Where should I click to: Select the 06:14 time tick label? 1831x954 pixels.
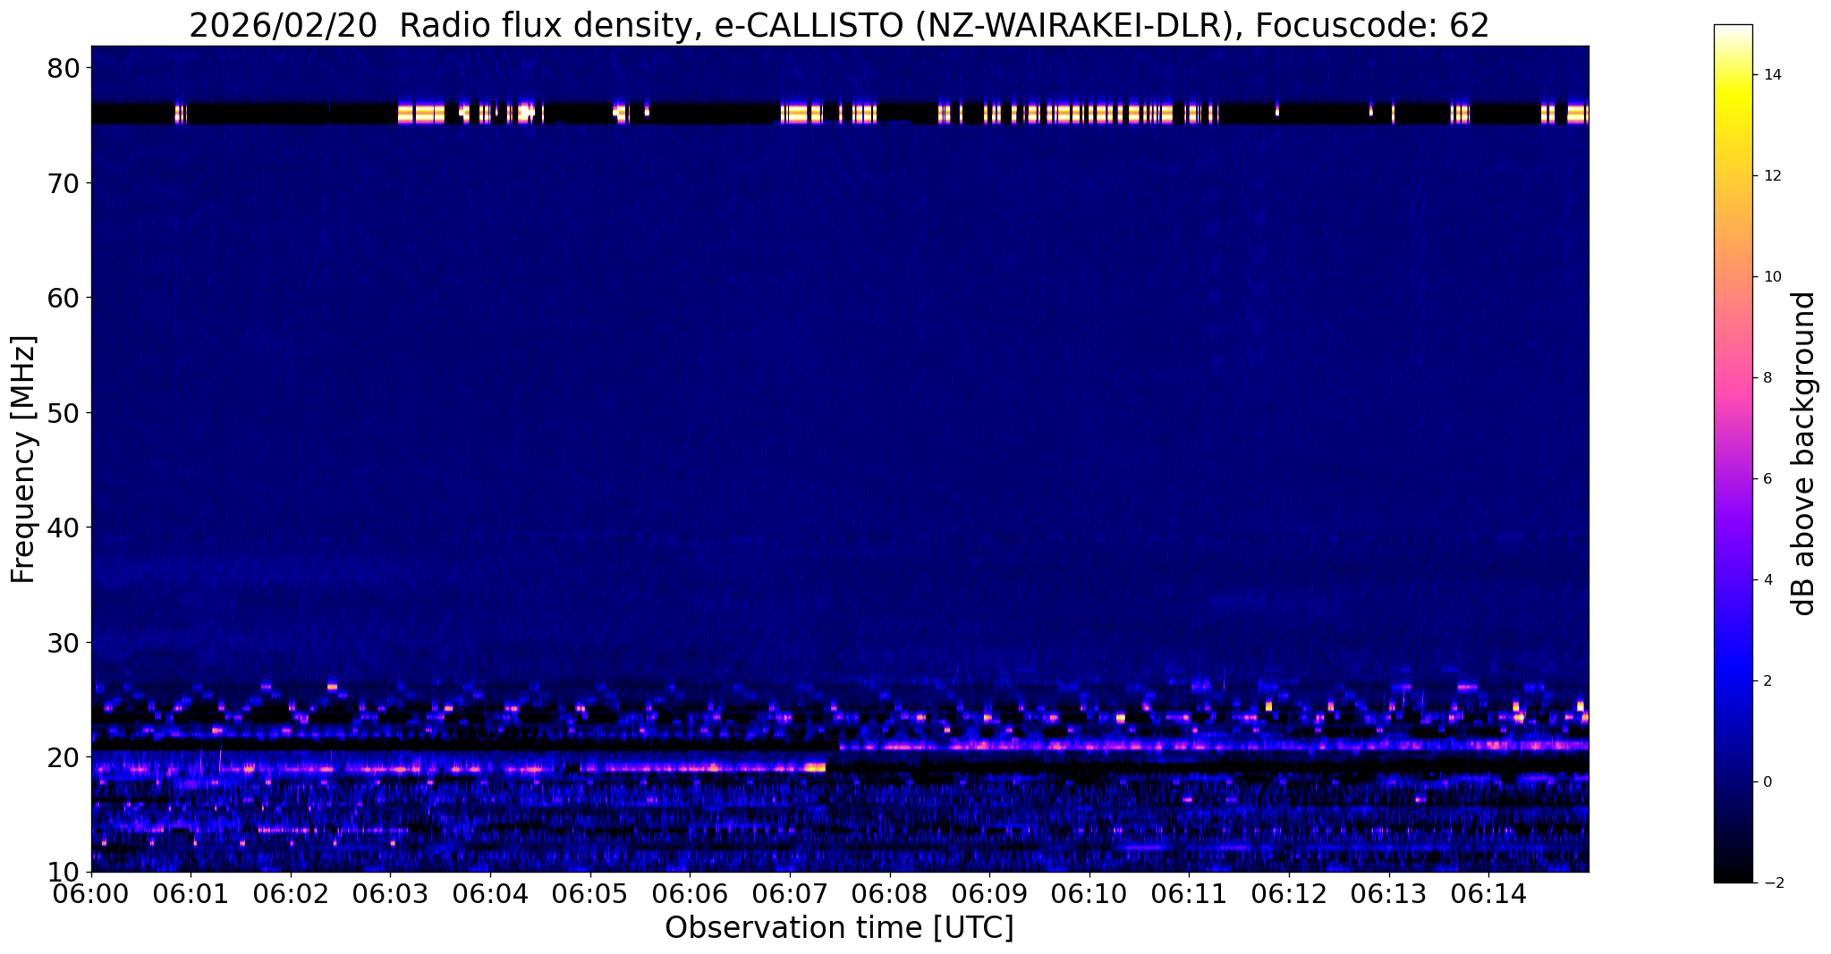click(x=1488, y=893)
